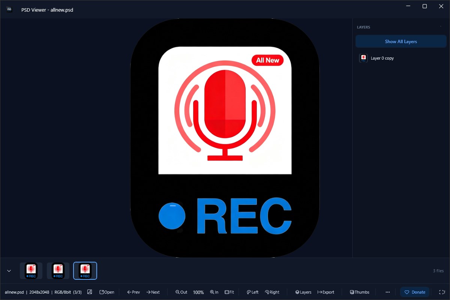Image resolution: width=450 pixels, height=300 pixels.
Task: Enter fullscreen with the corner brackets icon
Action: [442, 292]
